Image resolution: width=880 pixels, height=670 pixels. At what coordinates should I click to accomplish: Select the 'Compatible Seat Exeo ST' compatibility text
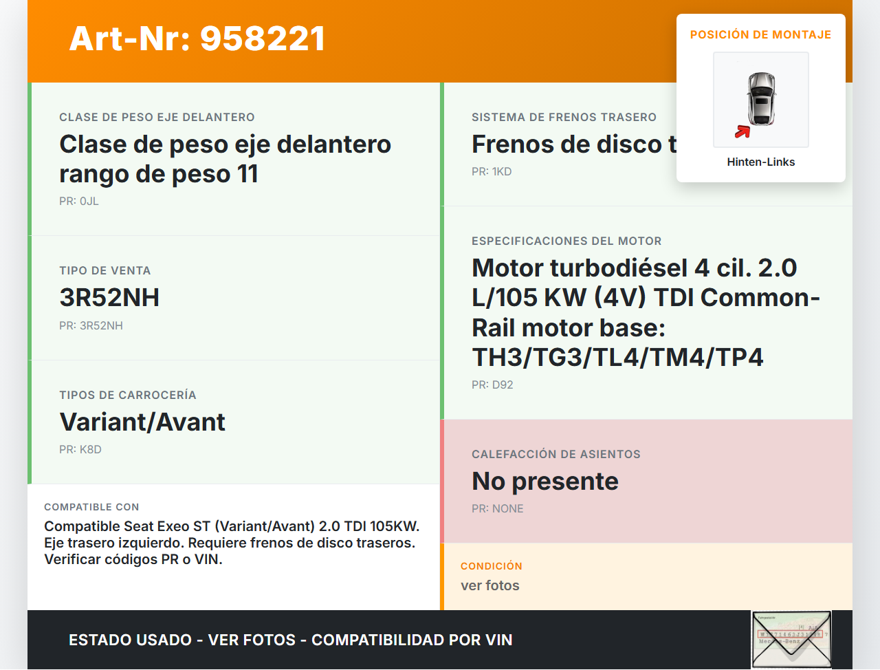click(x=232, y=543)
